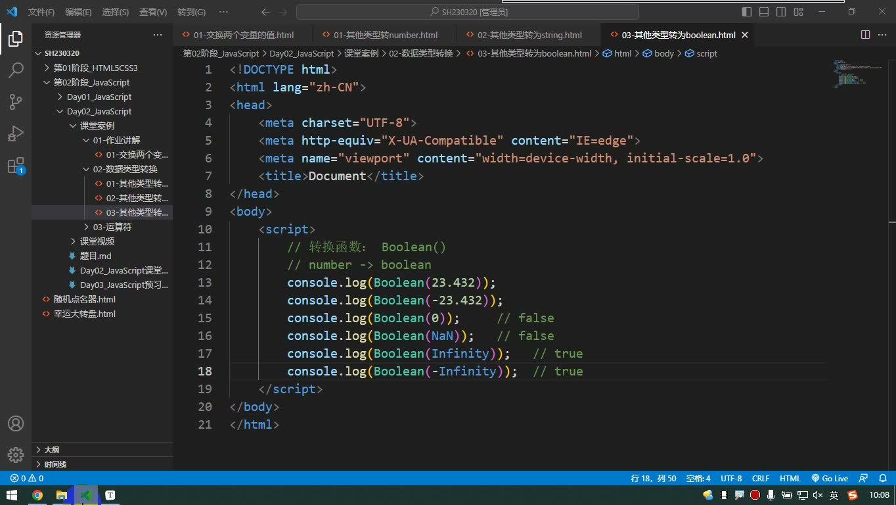This screenshot has height=505, width=896.
Task: Expand the 时间线 timeline section
Action: point(55,464)
